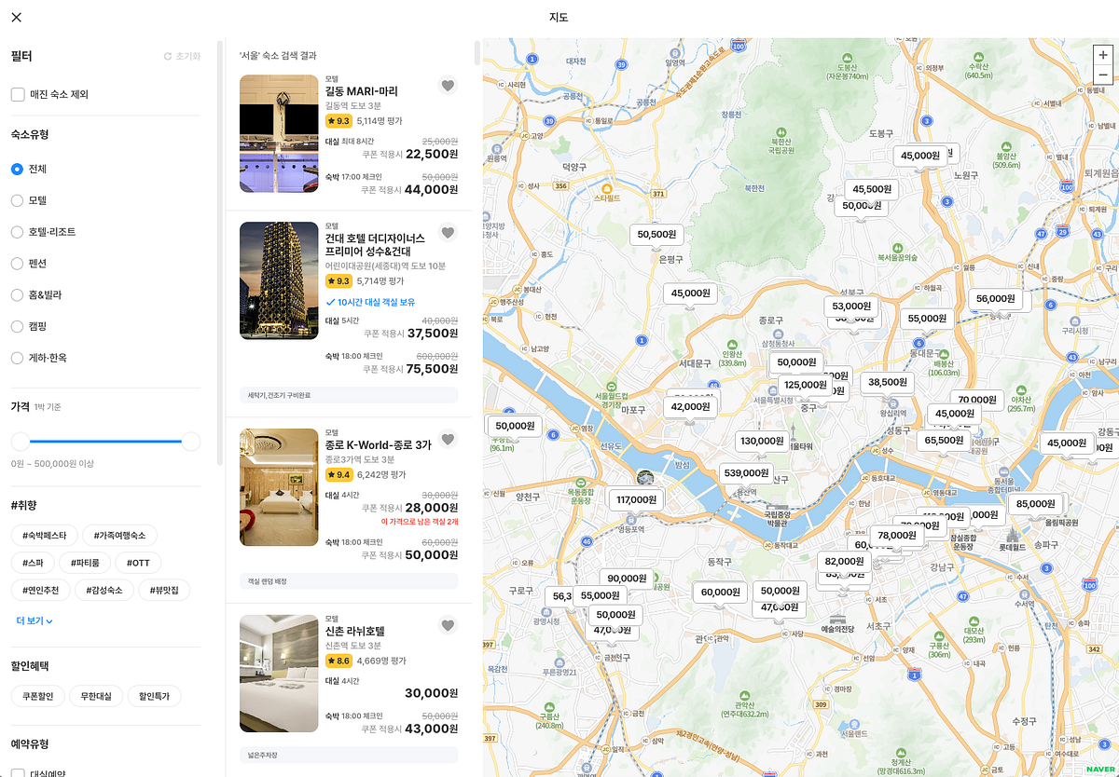Click the 539,000원 price marker on map
This screenshot has height=777, width=1119.
coord(745,473)
